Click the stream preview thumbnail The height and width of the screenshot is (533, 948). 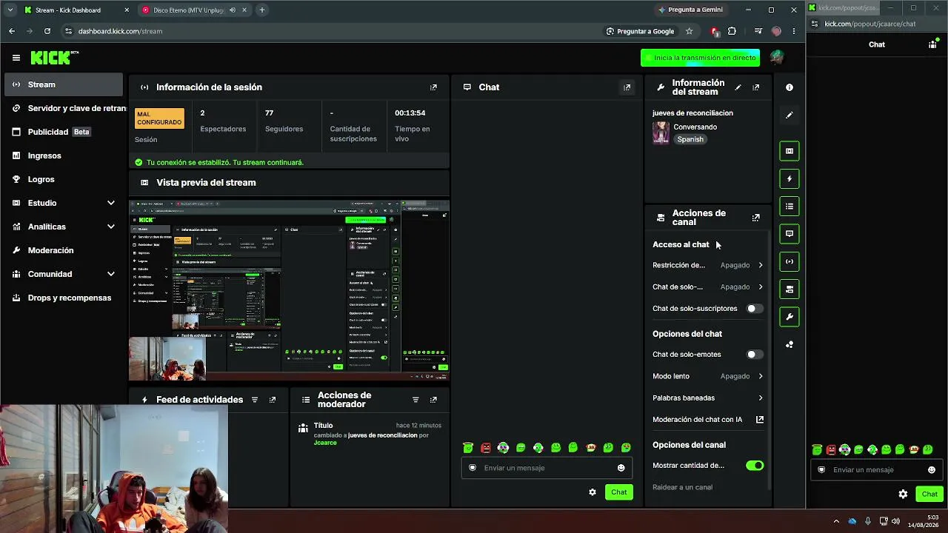(x=289, y=290)
